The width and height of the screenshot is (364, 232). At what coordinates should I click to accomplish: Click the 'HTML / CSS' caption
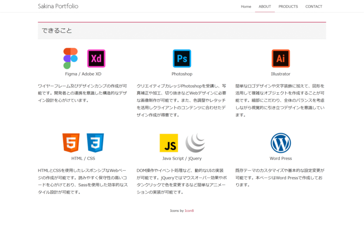(83, 159)
